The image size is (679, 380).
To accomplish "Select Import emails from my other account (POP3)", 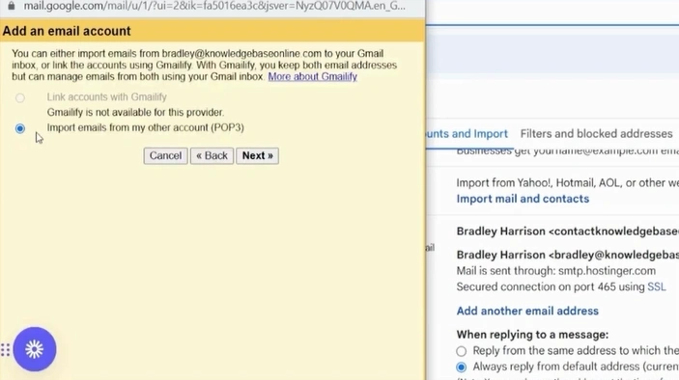I will [x=20, y=128].
